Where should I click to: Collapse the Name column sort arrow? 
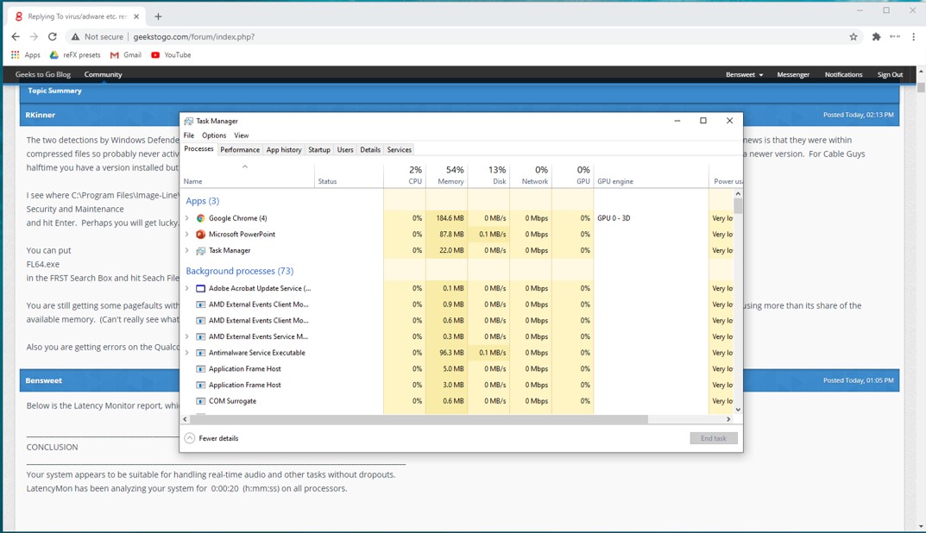(x=245, y=167)
